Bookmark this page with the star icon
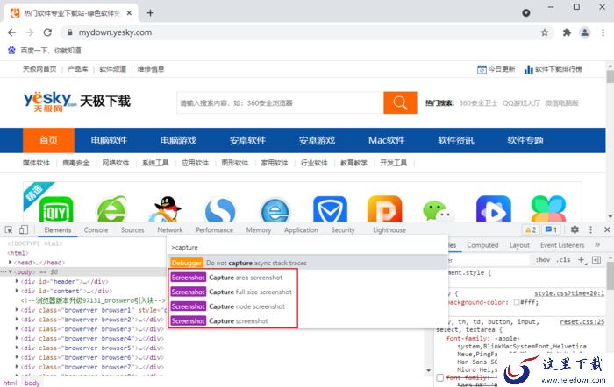 [x=545, y=32]
